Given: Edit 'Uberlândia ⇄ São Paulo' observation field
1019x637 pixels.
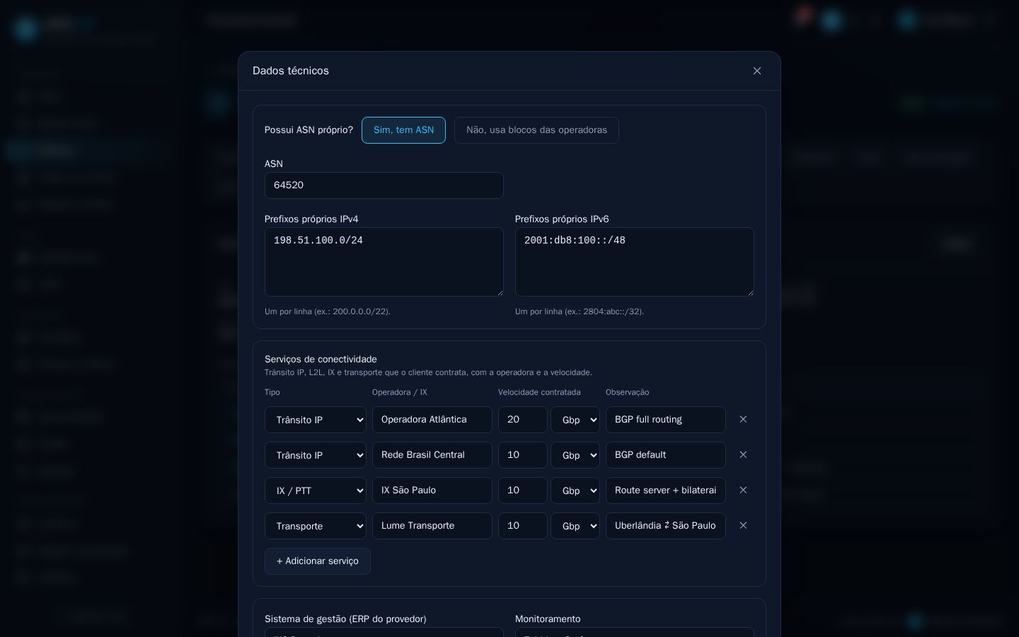Looking at the screenshot, I should pos(666,526).
